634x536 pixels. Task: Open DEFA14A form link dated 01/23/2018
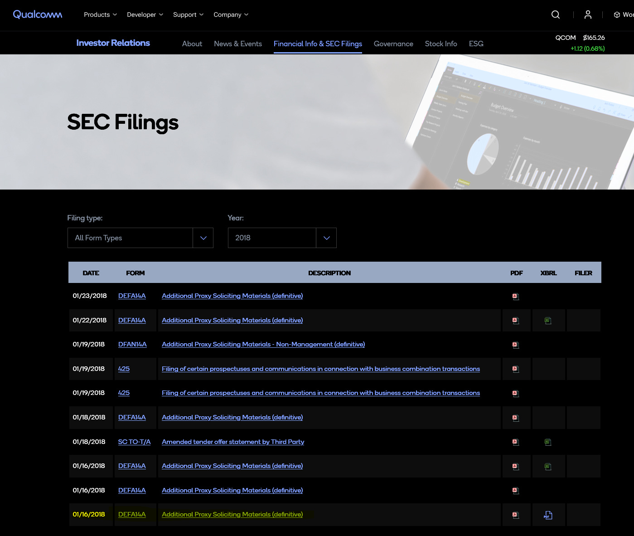132,296
